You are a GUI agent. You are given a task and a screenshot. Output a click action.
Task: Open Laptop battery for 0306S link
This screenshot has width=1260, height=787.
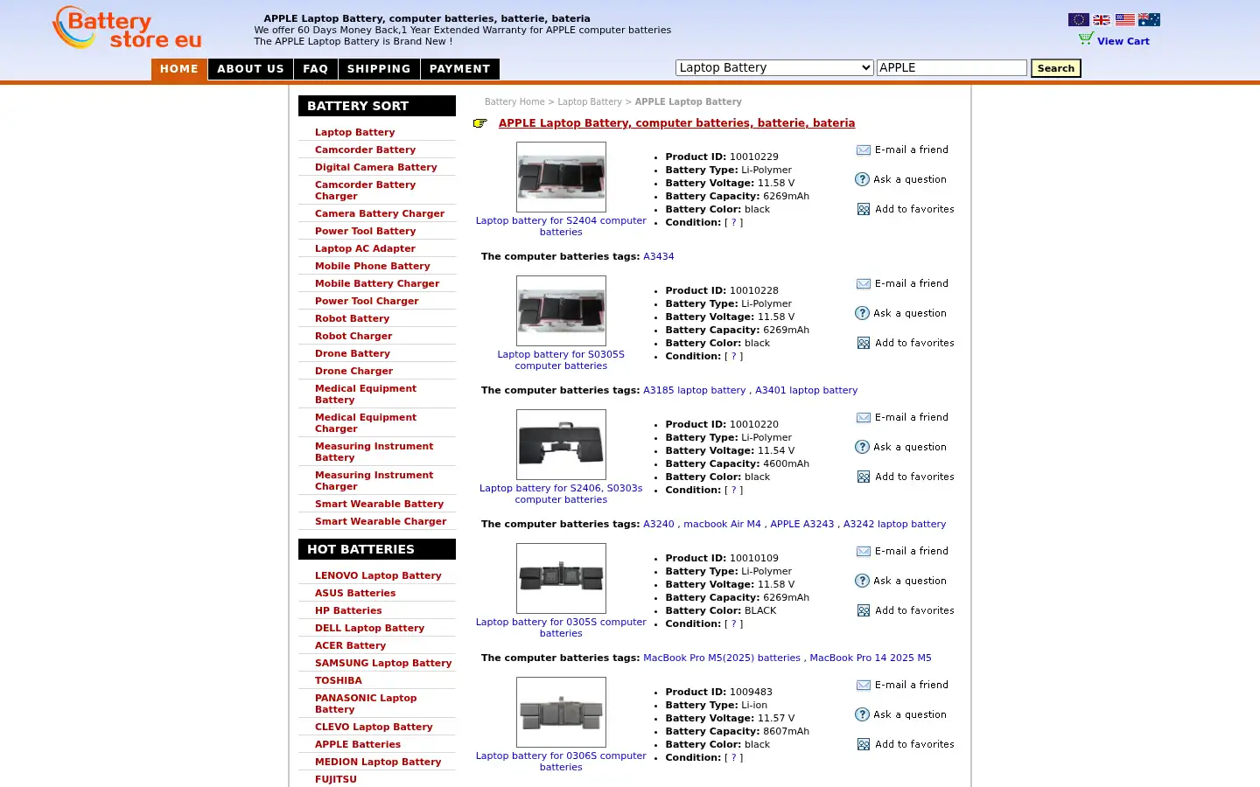pos(561,762)
